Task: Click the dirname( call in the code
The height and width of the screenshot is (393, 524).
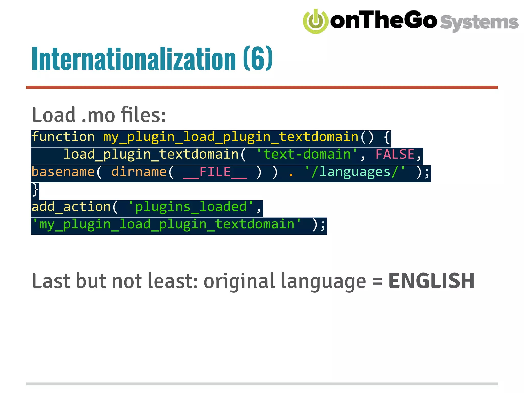Action: click(143, 172)
